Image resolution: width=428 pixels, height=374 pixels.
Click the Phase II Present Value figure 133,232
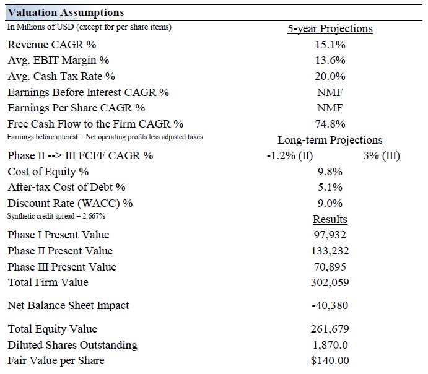(x=330, y=251)
